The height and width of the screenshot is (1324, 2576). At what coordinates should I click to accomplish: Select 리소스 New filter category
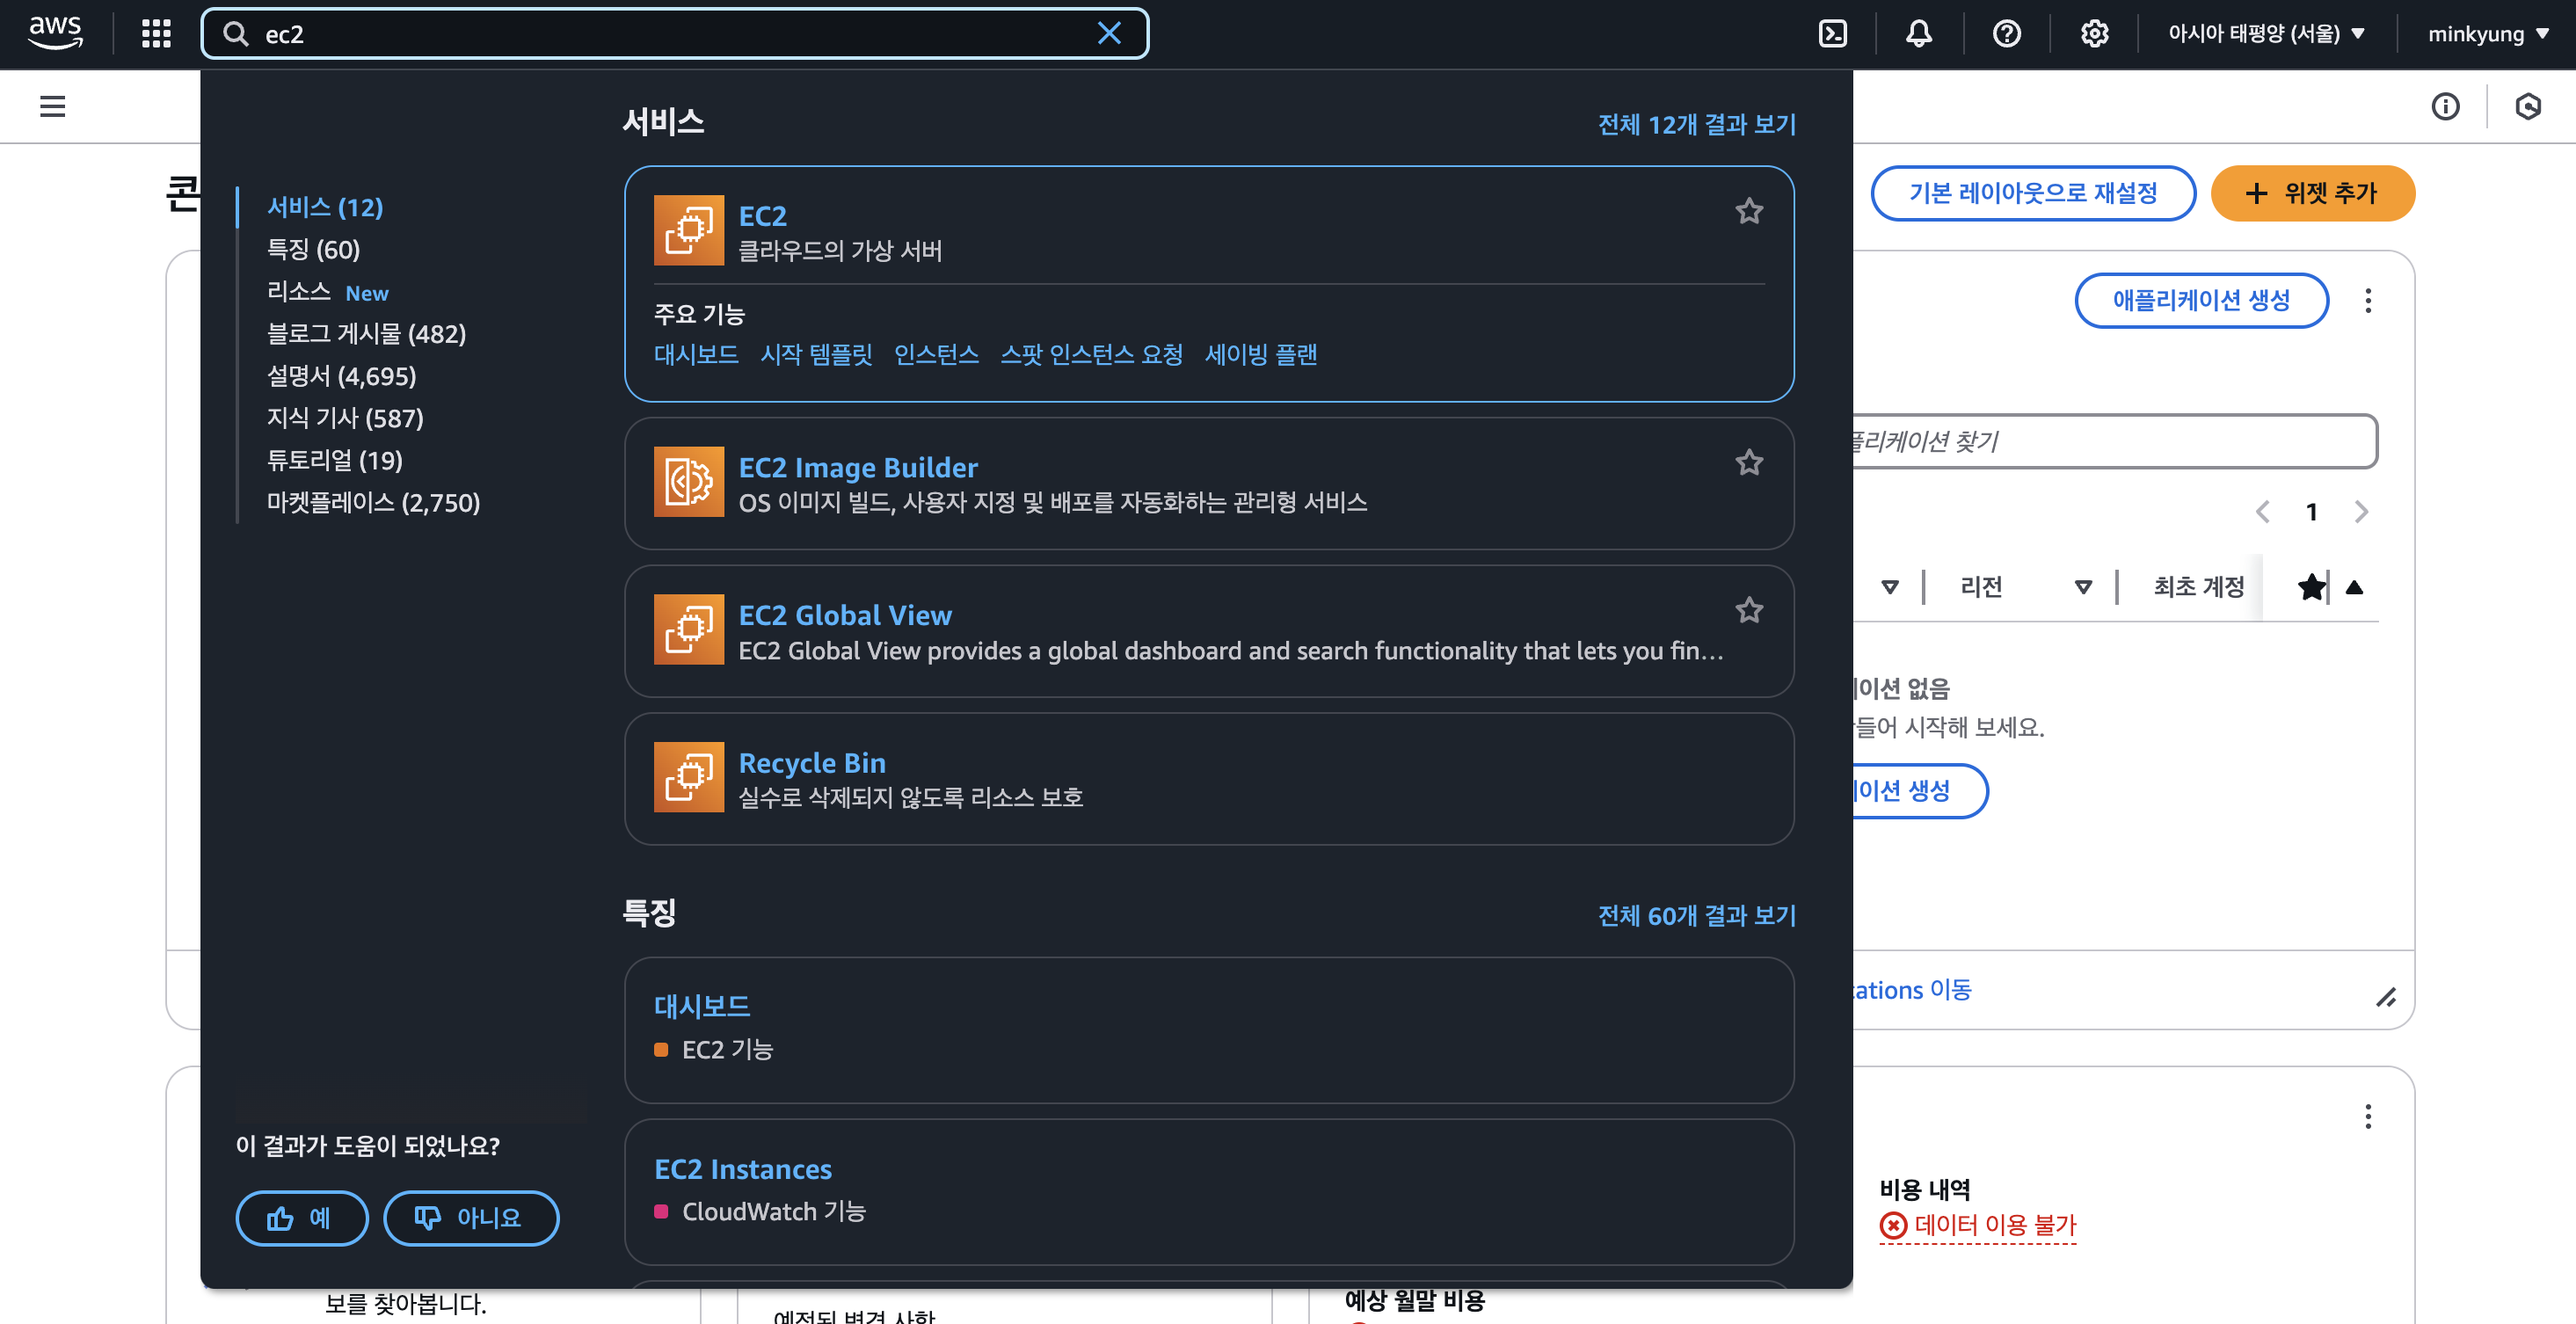(x=327, y=292)
